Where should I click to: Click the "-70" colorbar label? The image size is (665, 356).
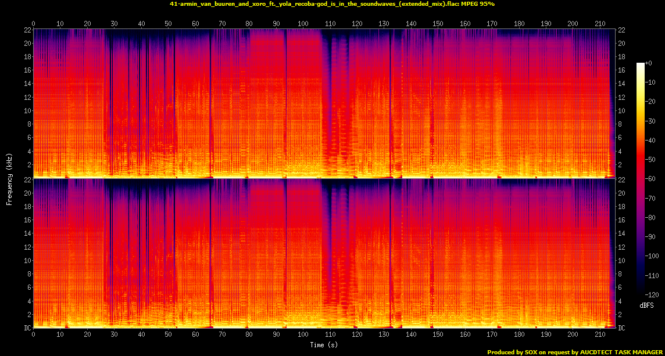tap(650, 198)
